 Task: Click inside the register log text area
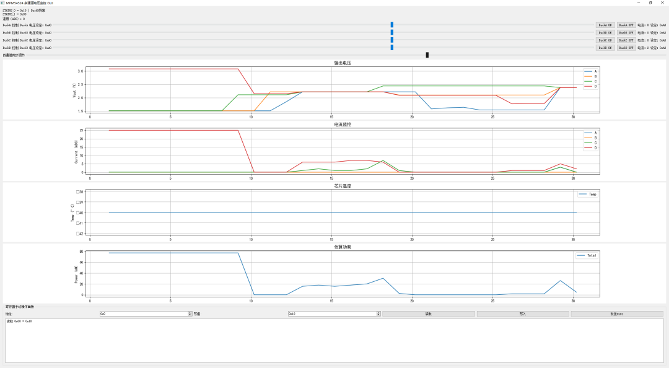tap(334, 341)
